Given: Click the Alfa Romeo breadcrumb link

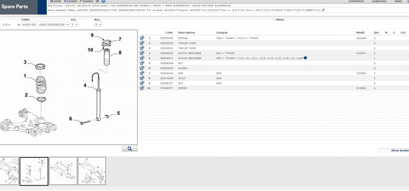Looking at the screenshot, I should (55, 5).
